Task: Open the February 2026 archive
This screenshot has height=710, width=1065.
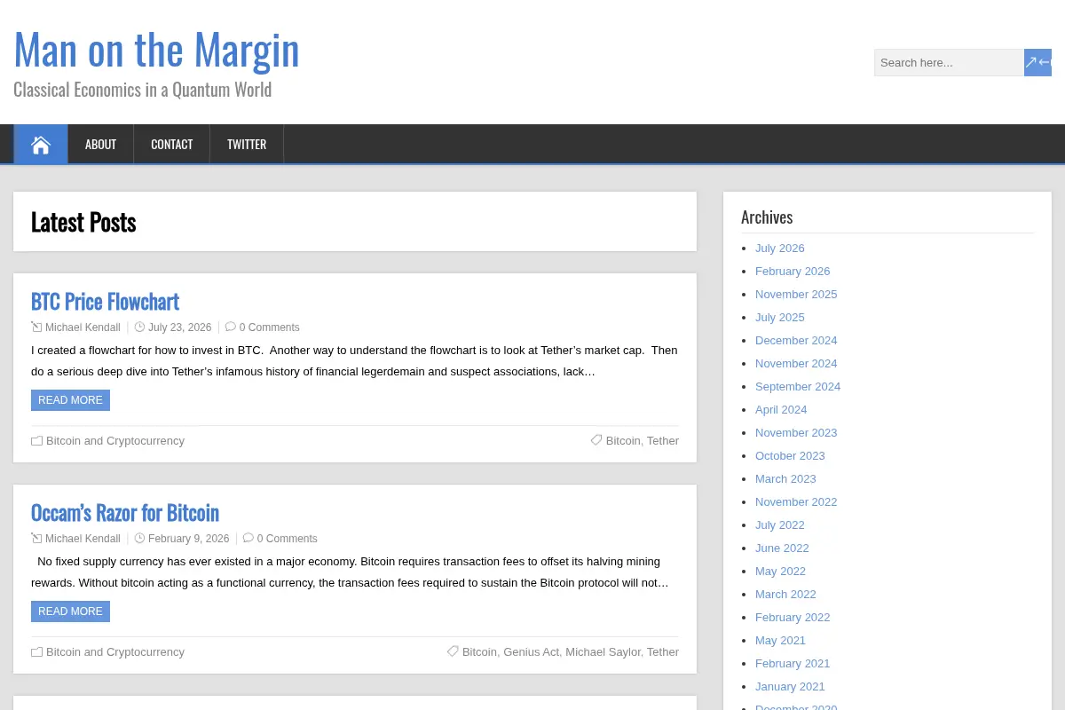Action: (x=793, y=272)
